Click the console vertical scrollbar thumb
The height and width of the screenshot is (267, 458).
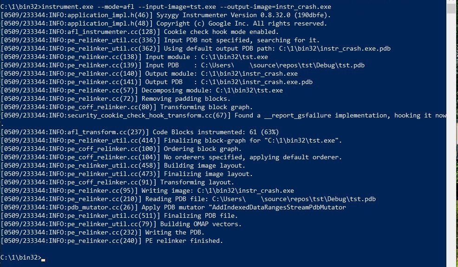(x=451, y=8)
